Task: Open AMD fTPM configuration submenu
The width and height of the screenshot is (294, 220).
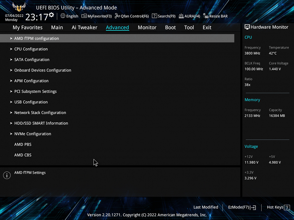Action: [x=117, y=38]
